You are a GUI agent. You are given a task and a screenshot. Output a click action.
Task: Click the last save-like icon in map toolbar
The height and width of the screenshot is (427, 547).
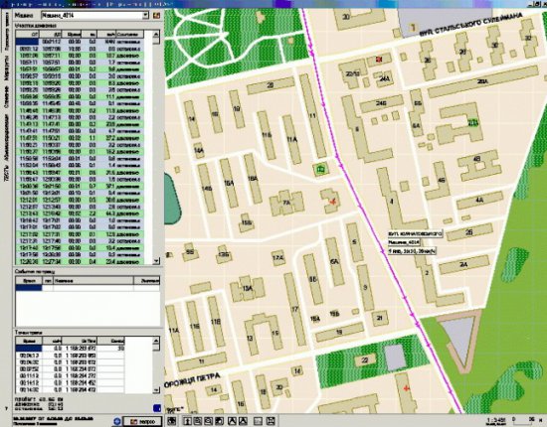[272, 421]
